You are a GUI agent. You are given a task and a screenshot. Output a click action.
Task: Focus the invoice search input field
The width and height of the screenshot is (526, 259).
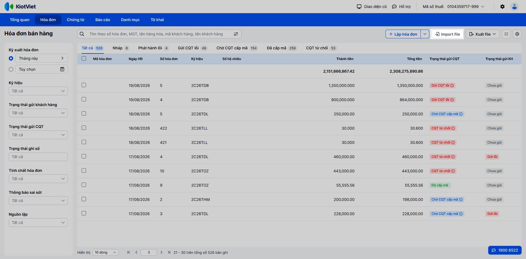coord(160,34)
